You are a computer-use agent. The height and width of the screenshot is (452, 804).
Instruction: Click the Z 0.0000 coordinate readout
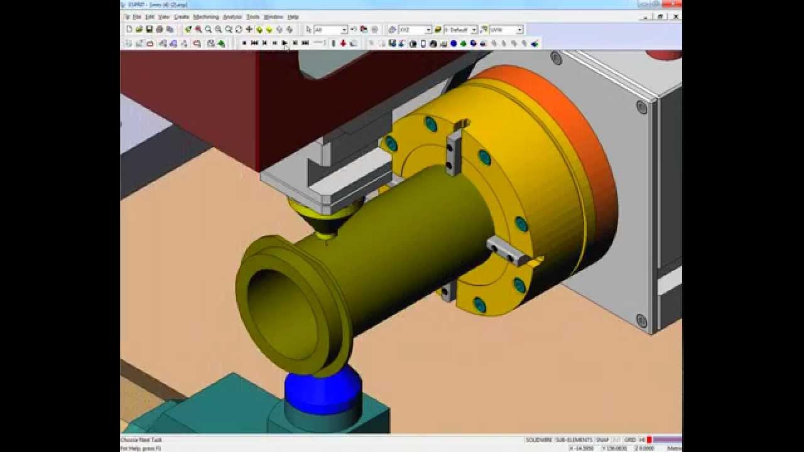[644, 448]
